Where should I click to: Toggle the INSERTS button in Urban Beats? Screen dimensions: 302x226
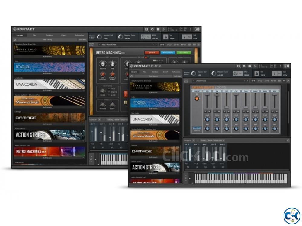point(197,128)
